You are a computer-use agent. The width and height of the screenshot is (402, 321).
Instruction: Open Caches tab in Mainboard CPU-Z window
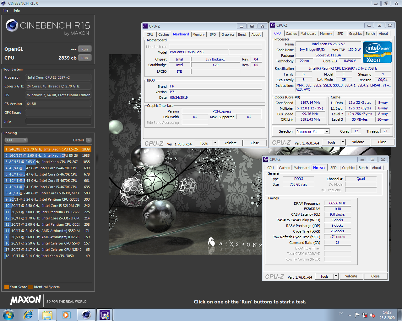tap(164, 34)
